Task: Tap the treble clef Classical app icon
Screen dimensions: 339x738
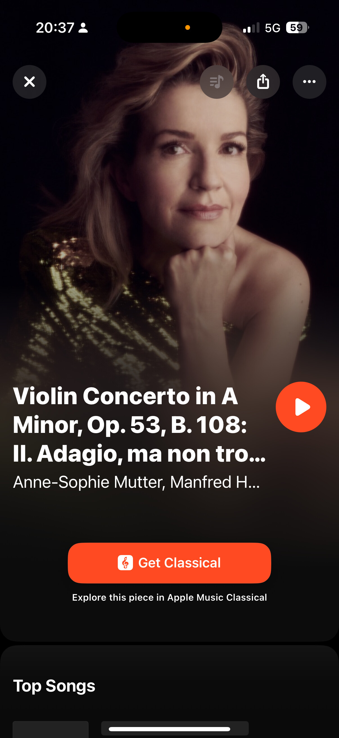Action: point(125,563)
